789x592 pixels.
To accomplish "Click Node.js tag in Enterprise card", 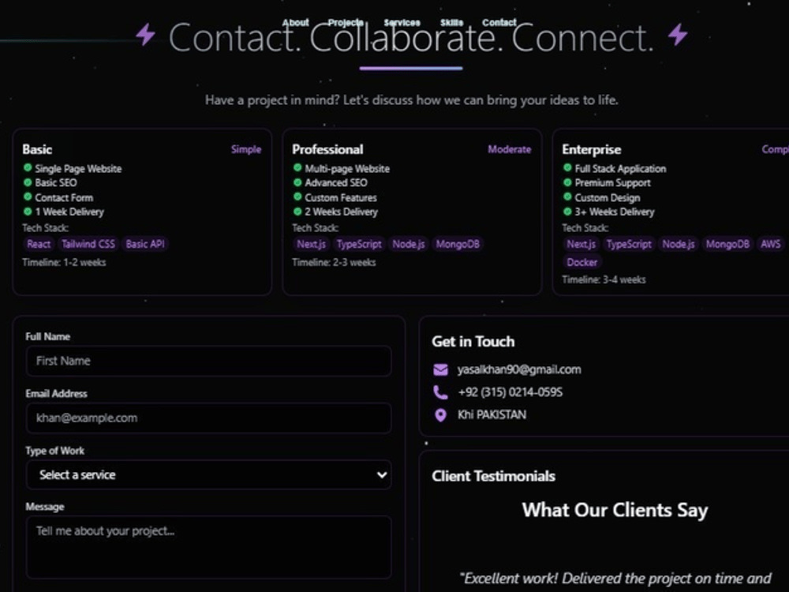I will 679,244.
